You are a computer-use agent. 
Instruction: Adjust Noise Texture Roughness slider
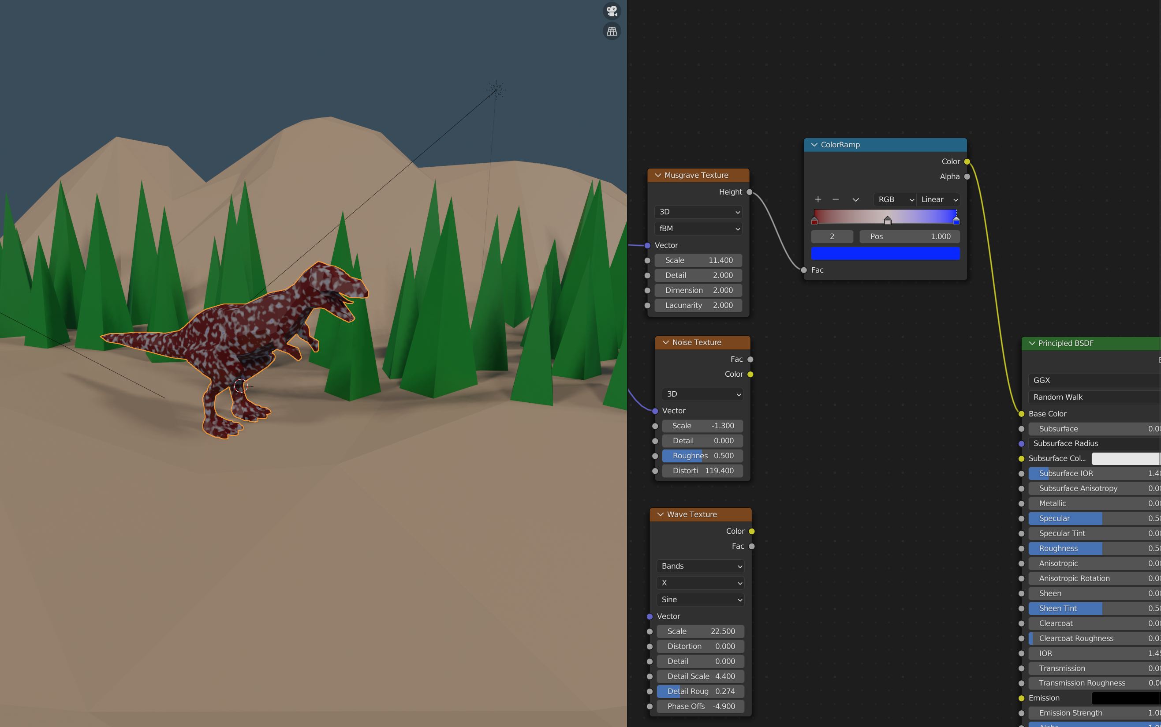click(x=702, y=456)
